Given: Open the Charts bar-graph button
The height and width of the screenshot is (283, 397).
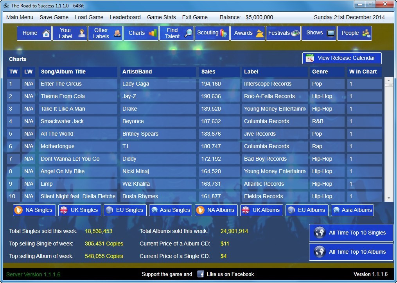Looking at the screenshot, I should [x=141, y=33].
